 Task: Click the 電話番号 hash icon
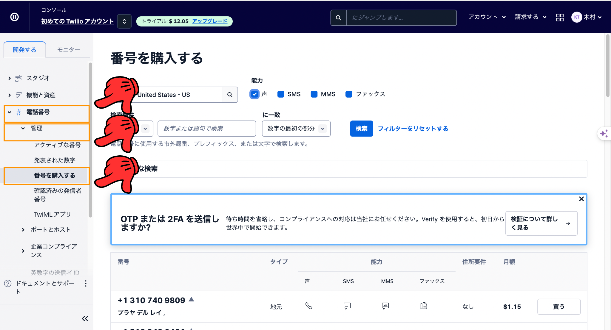coord(19,112)
